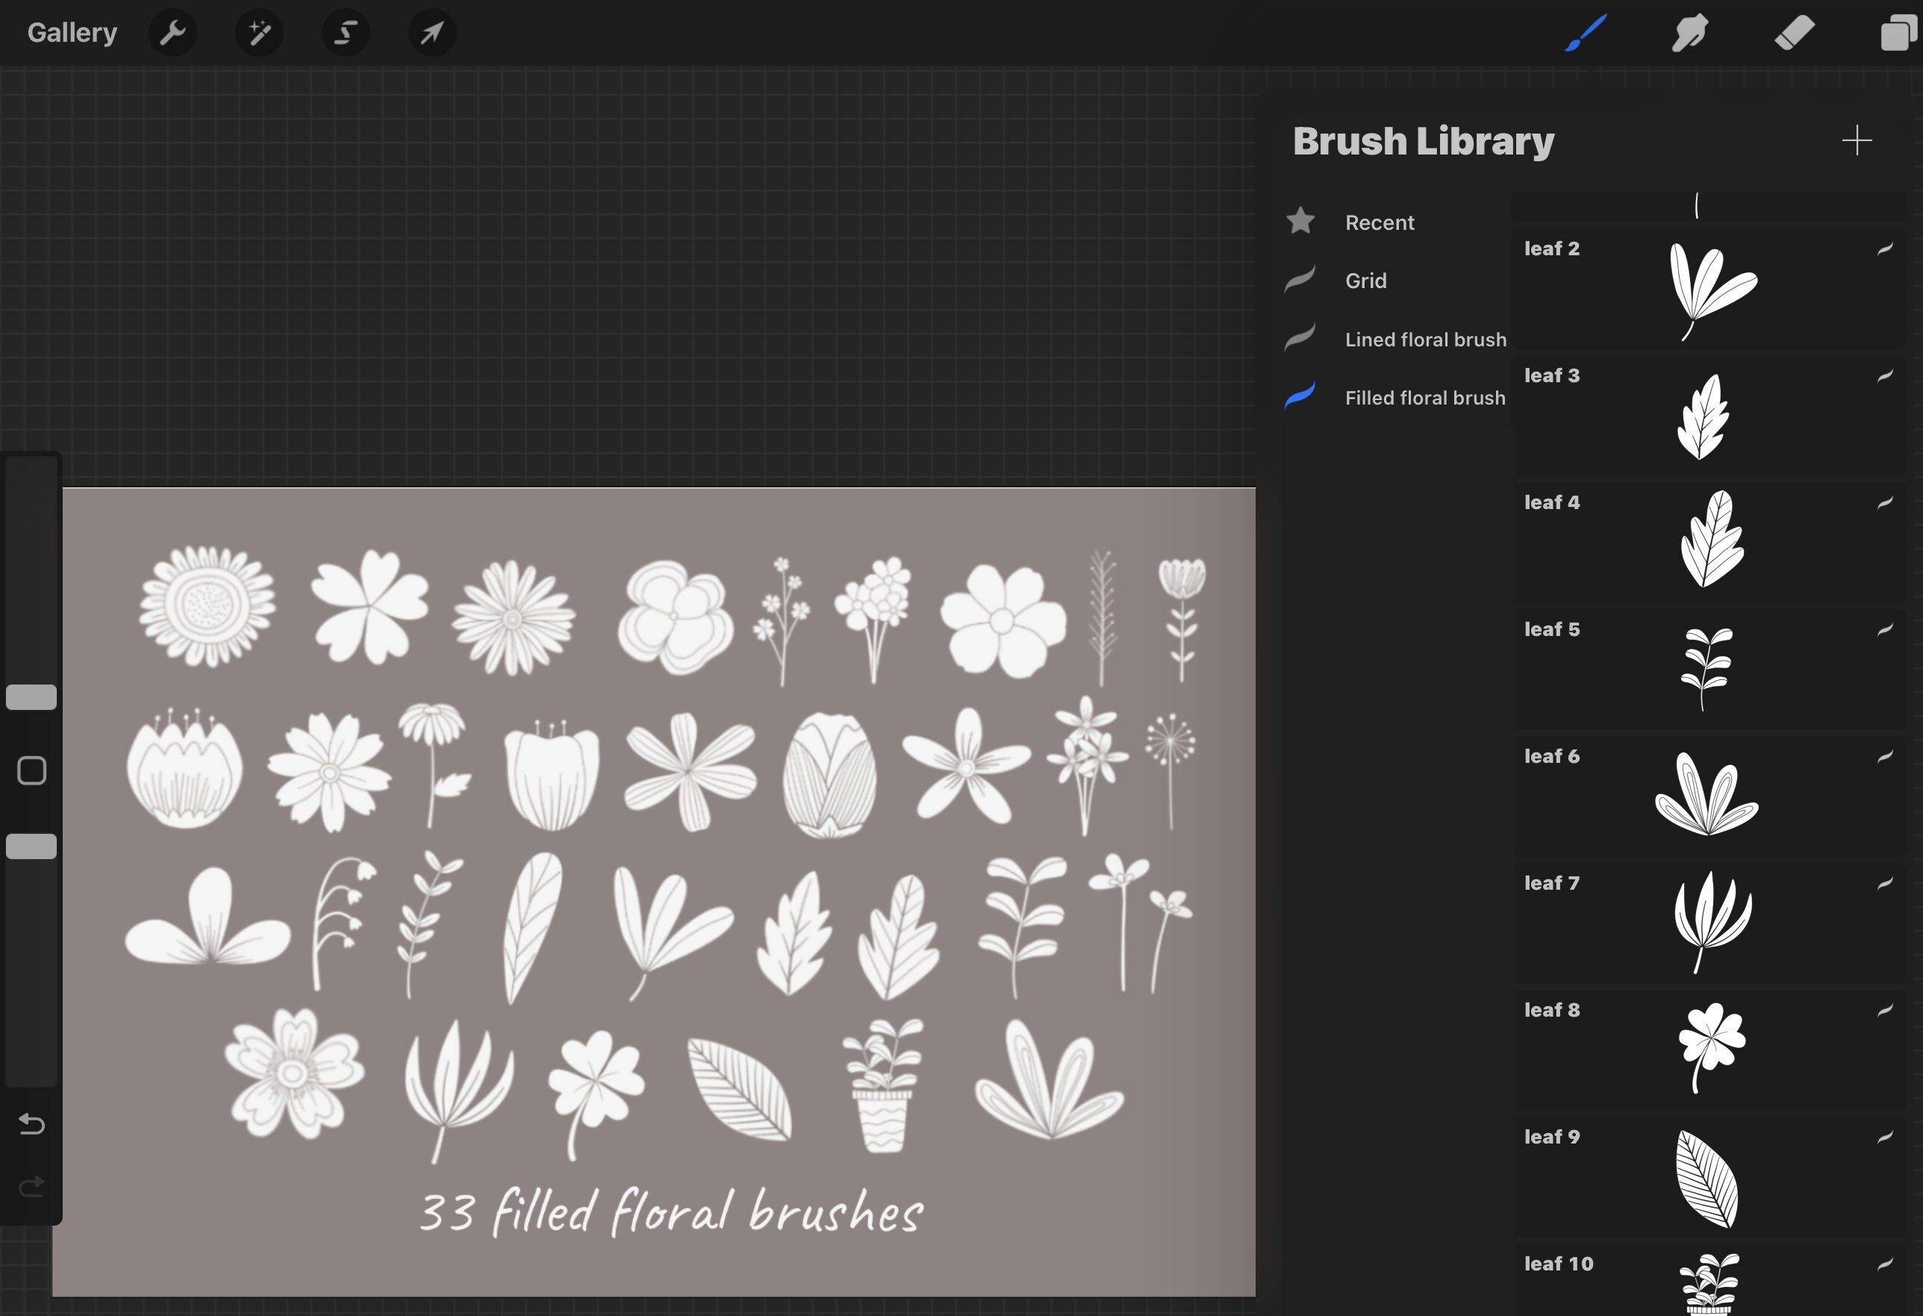
Task: Click the Undo arrow in sidebar
Action: [31, 1124]
